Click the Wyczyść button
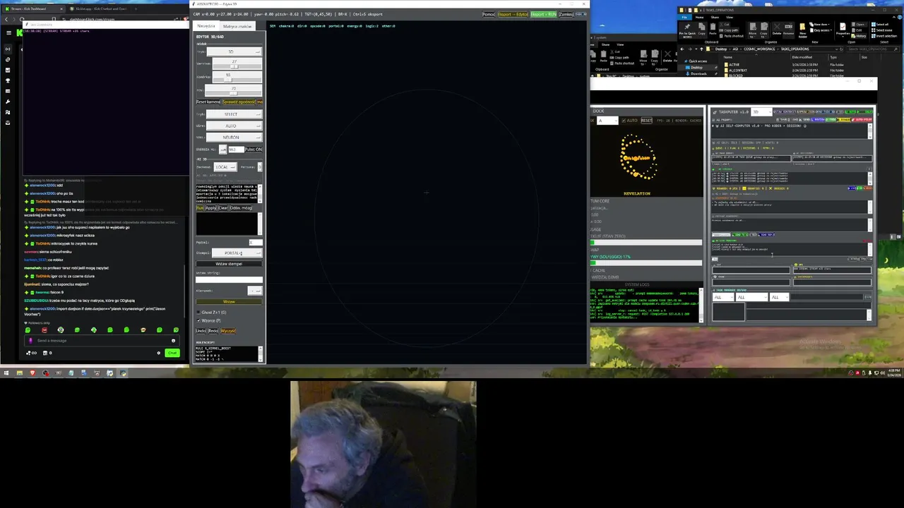This screenshot has height=508, width=904. (228, 331)
